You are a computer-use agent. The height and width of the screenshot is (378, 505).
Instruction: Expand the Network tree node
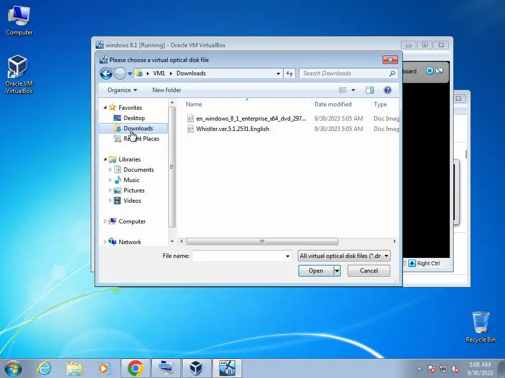tap(106, 242)
